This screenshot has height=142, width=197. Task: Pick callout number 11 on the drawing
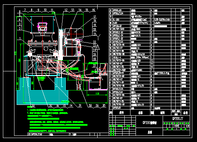coord(52,10)
